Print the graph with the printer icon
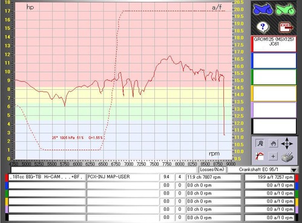 click(287, 156)
